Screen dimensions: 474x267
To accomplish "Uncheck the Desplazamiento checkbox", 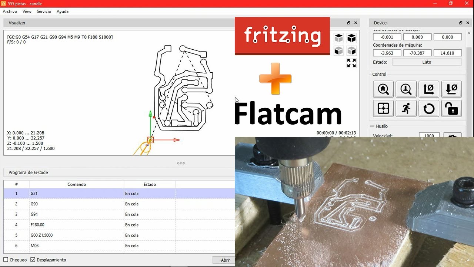I will pos(33,260).
